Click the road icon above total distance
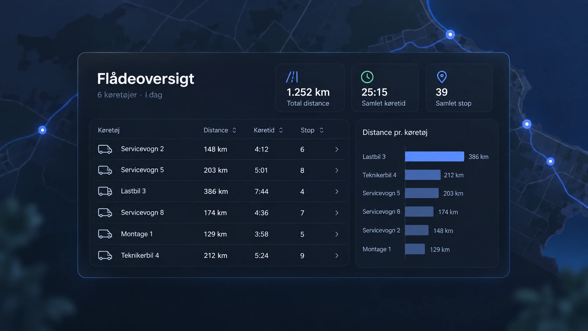Image resolution: width=588 pixels, height=331 pixels. coord(292,77)
